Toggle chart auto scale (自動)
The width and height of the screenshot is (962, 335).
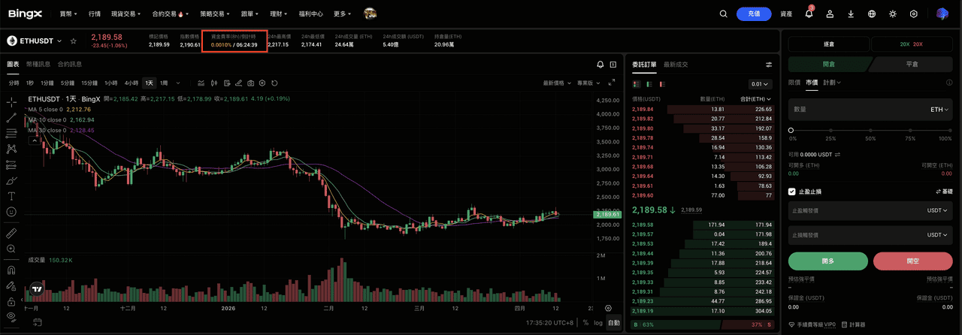(614, 323)
